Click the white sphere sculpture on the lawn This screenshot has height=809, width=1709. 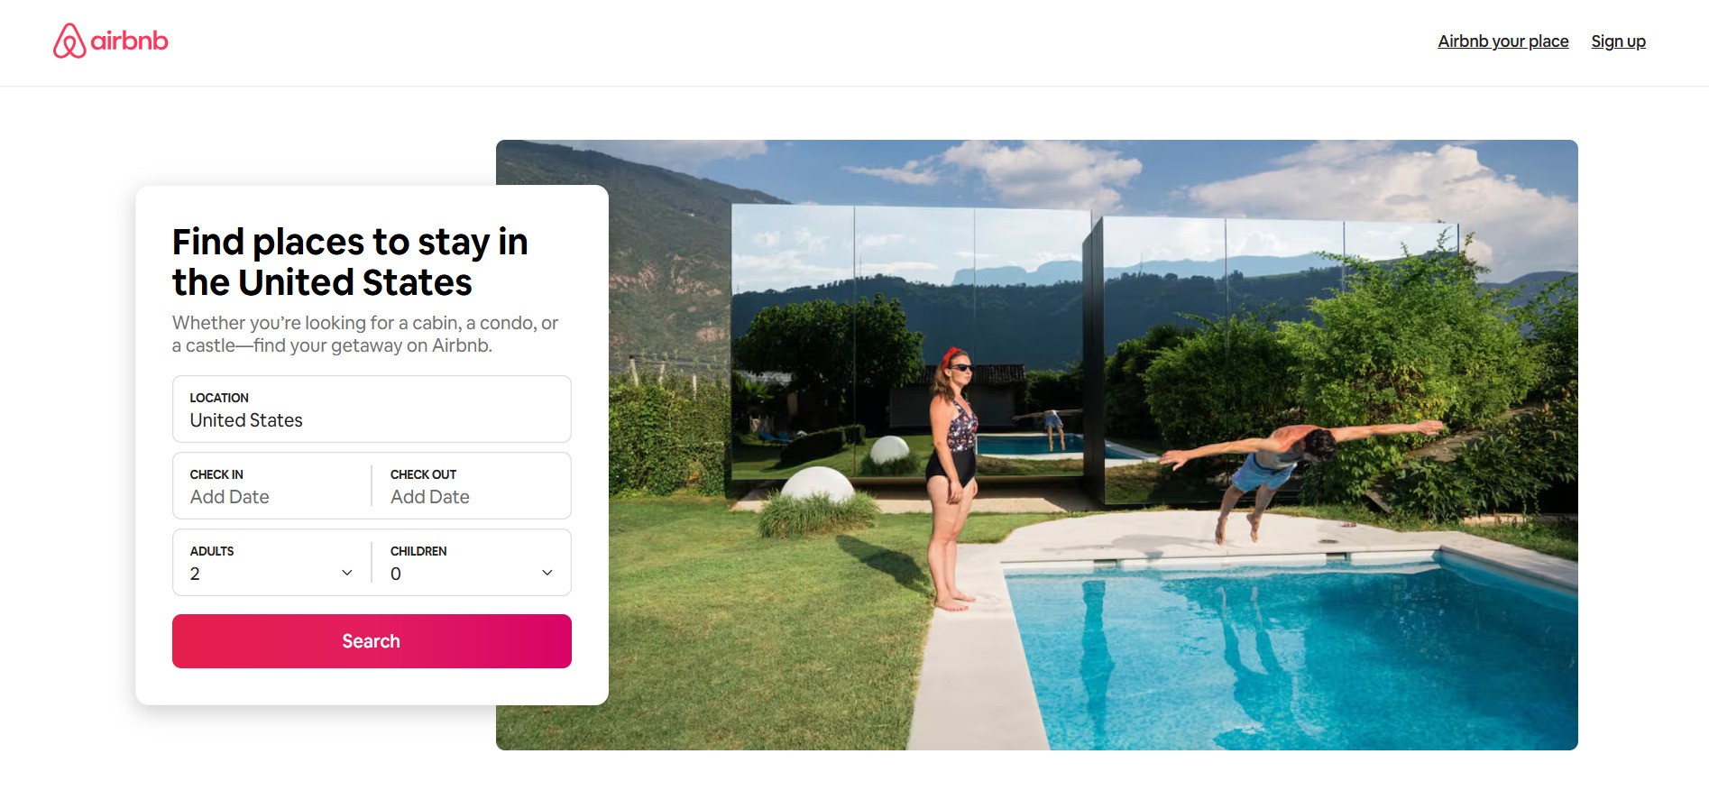click(817, 486)
